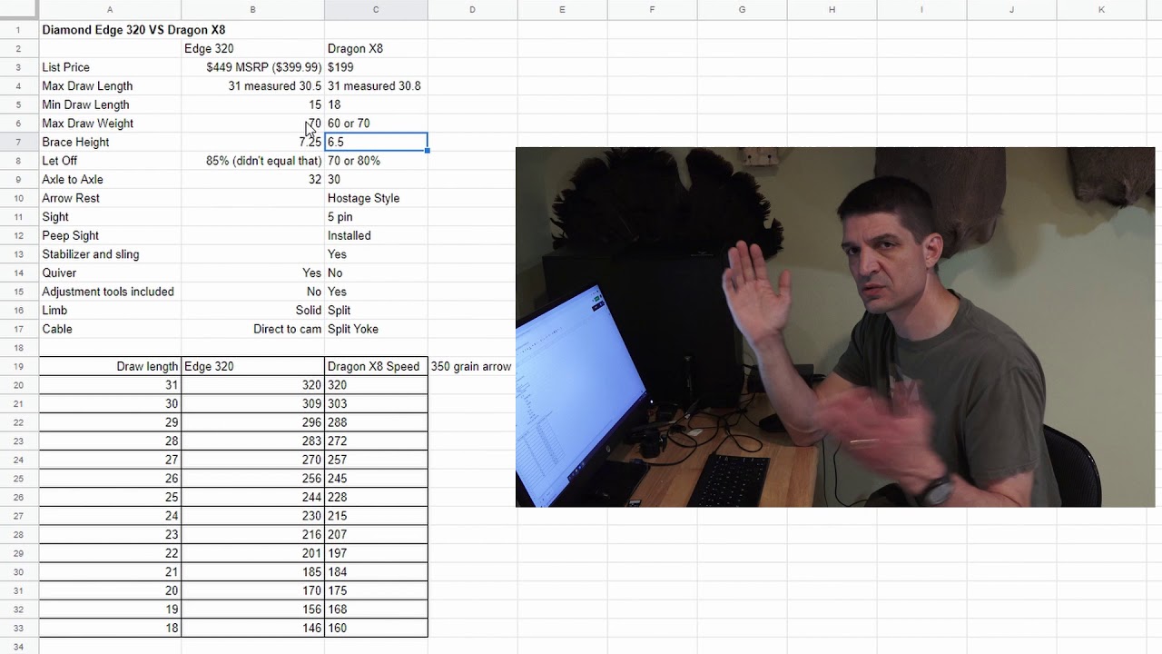This screenshot has width=1162, height=654.
Task: Select the '272' speed cell
Action: 376,441
